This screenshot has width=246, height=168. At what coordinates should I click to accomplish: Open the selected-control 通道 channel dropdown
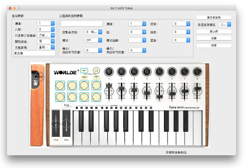coord(137,24)
